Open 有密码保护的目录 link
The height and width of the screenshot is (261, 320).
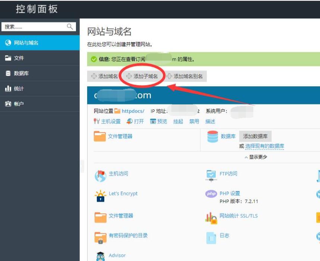click(x=128, y=236)
